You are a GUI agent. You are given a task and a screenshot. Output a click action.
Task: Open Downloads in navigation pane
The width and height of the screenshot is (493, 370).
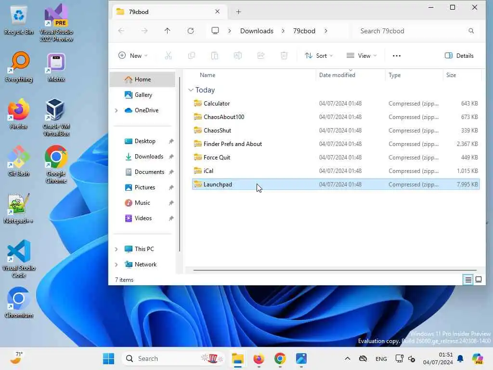[x=143, y=157]
